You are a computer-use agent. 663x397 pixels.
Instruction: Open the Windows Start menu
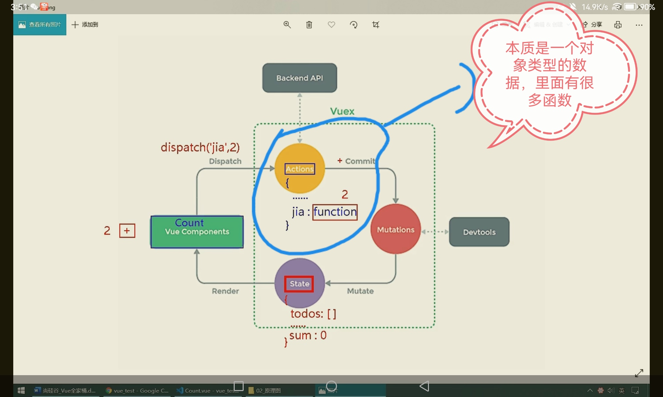pyautogui.click(x=21, y=390)
